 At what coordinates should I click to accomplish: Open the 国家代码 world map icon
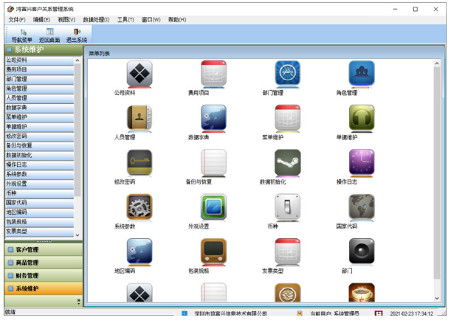click(x=362, y=207)
